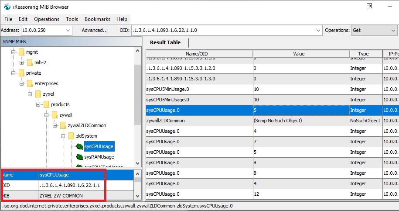Open the Operations menu
This screenshot has height=211, width=399.
pyautogui.click(x=47, y=19)
